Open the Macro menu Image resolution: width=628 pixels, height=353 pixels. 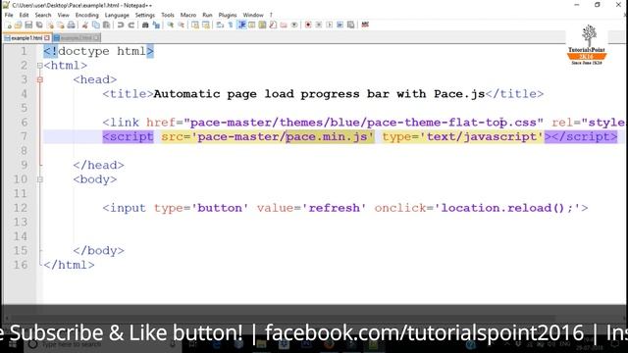[x=188, y=15]
